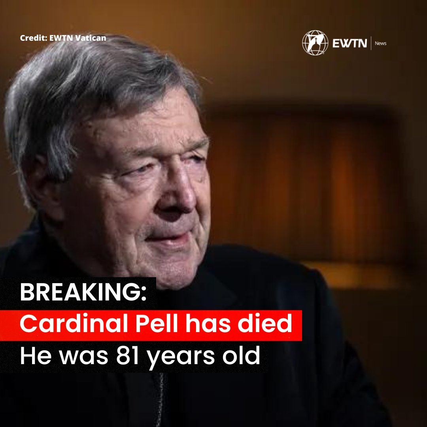
Task: Select the small News label beside EWTN
Action: pos(380,43)
